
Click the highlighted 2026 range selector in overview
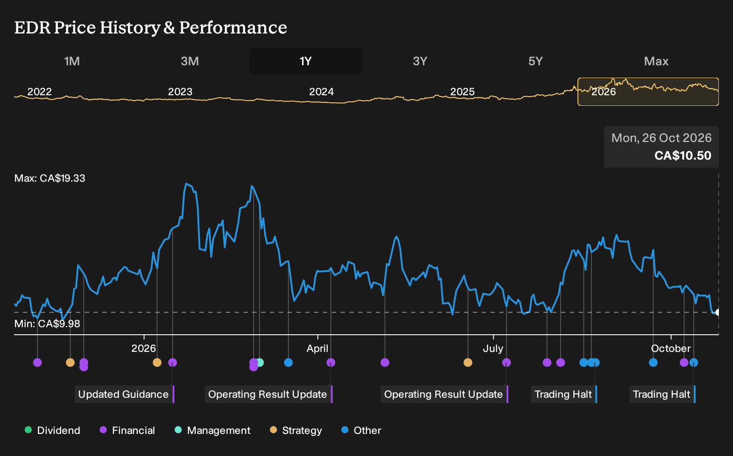pyautogui.click(x=648, y=92)
